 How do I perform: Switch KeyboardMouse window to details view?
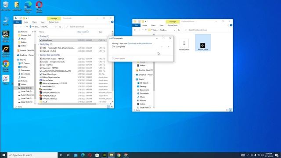pyautogui.click(x=227, y=110)
